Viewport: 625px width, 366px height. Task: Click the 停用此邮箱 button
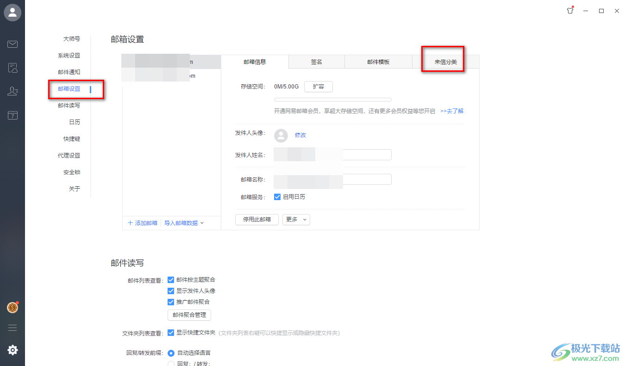click(257, 220)
